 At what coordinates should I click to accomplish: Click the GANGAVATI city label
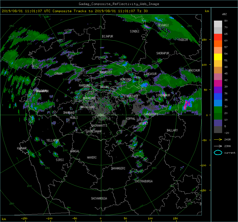tap(151, 114)
